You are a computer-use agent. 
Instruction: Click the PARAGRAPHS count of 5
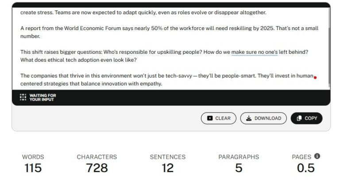(239, 168)
